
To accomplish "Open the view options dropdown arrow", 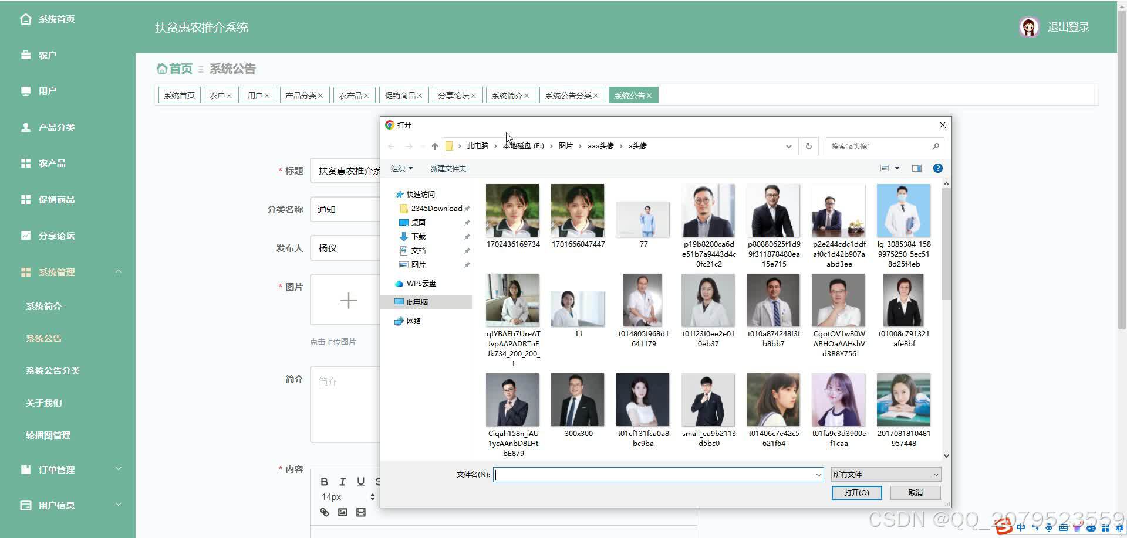I will [x=897, y=168].
